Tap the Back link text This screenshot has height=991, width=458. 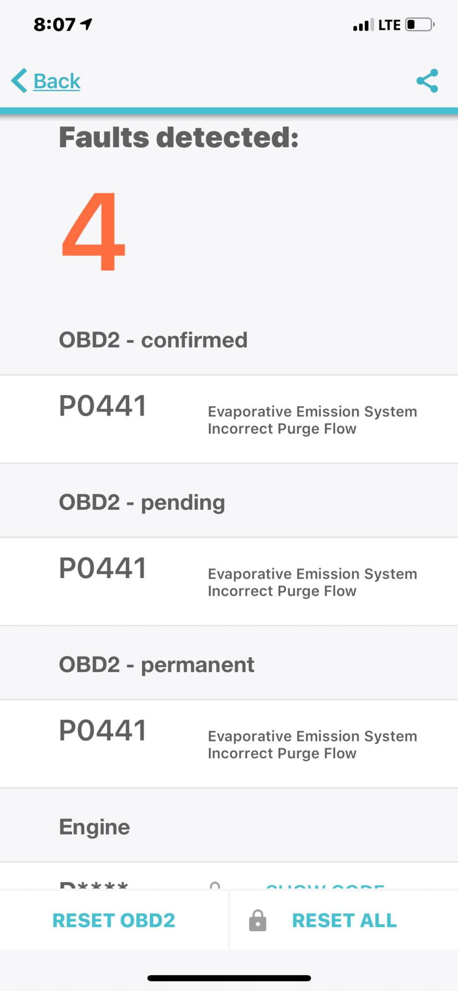point(57,81)
